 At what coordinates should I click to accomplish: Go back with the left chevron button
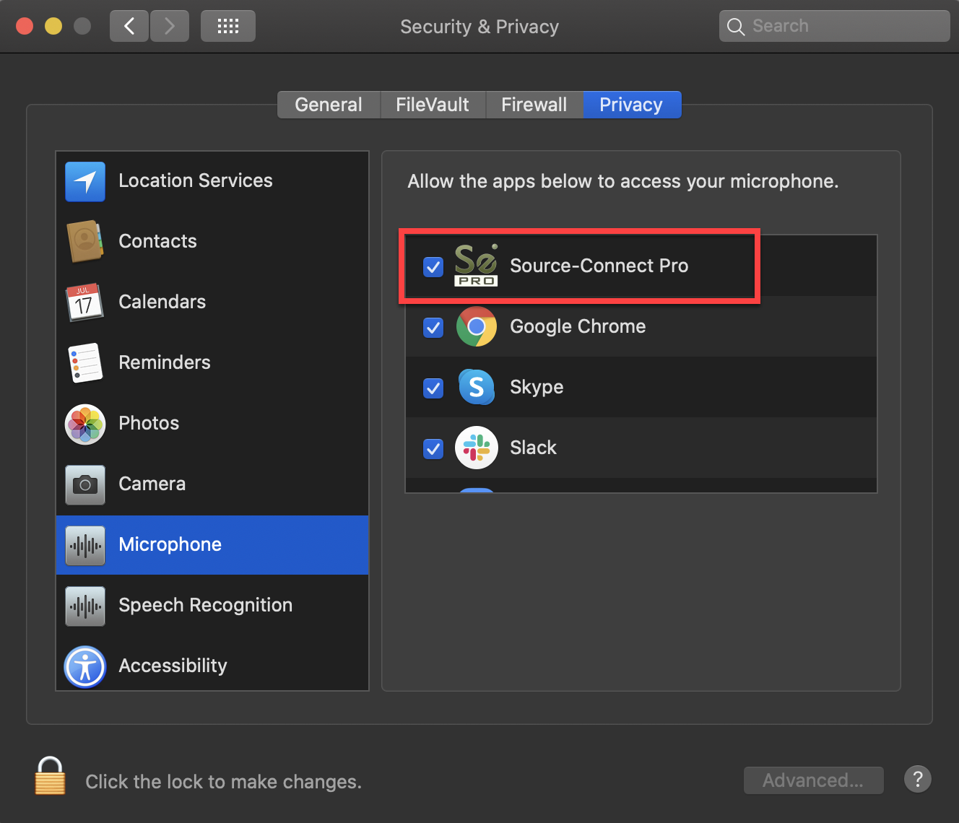(x=129, y=27)
